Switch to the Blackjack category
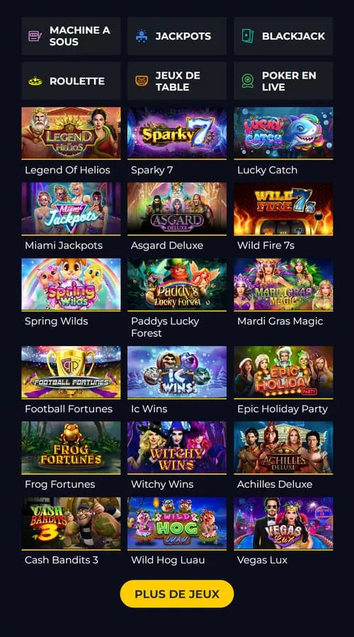This screenshot has height=637, width=354. click(283, 36)
